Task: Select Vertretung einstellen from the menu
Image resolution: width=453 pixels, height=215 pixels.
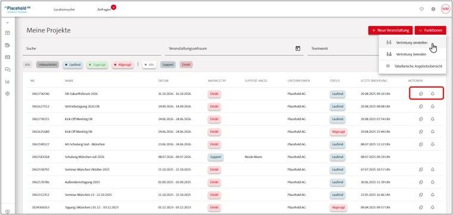Action: point(412,42)
